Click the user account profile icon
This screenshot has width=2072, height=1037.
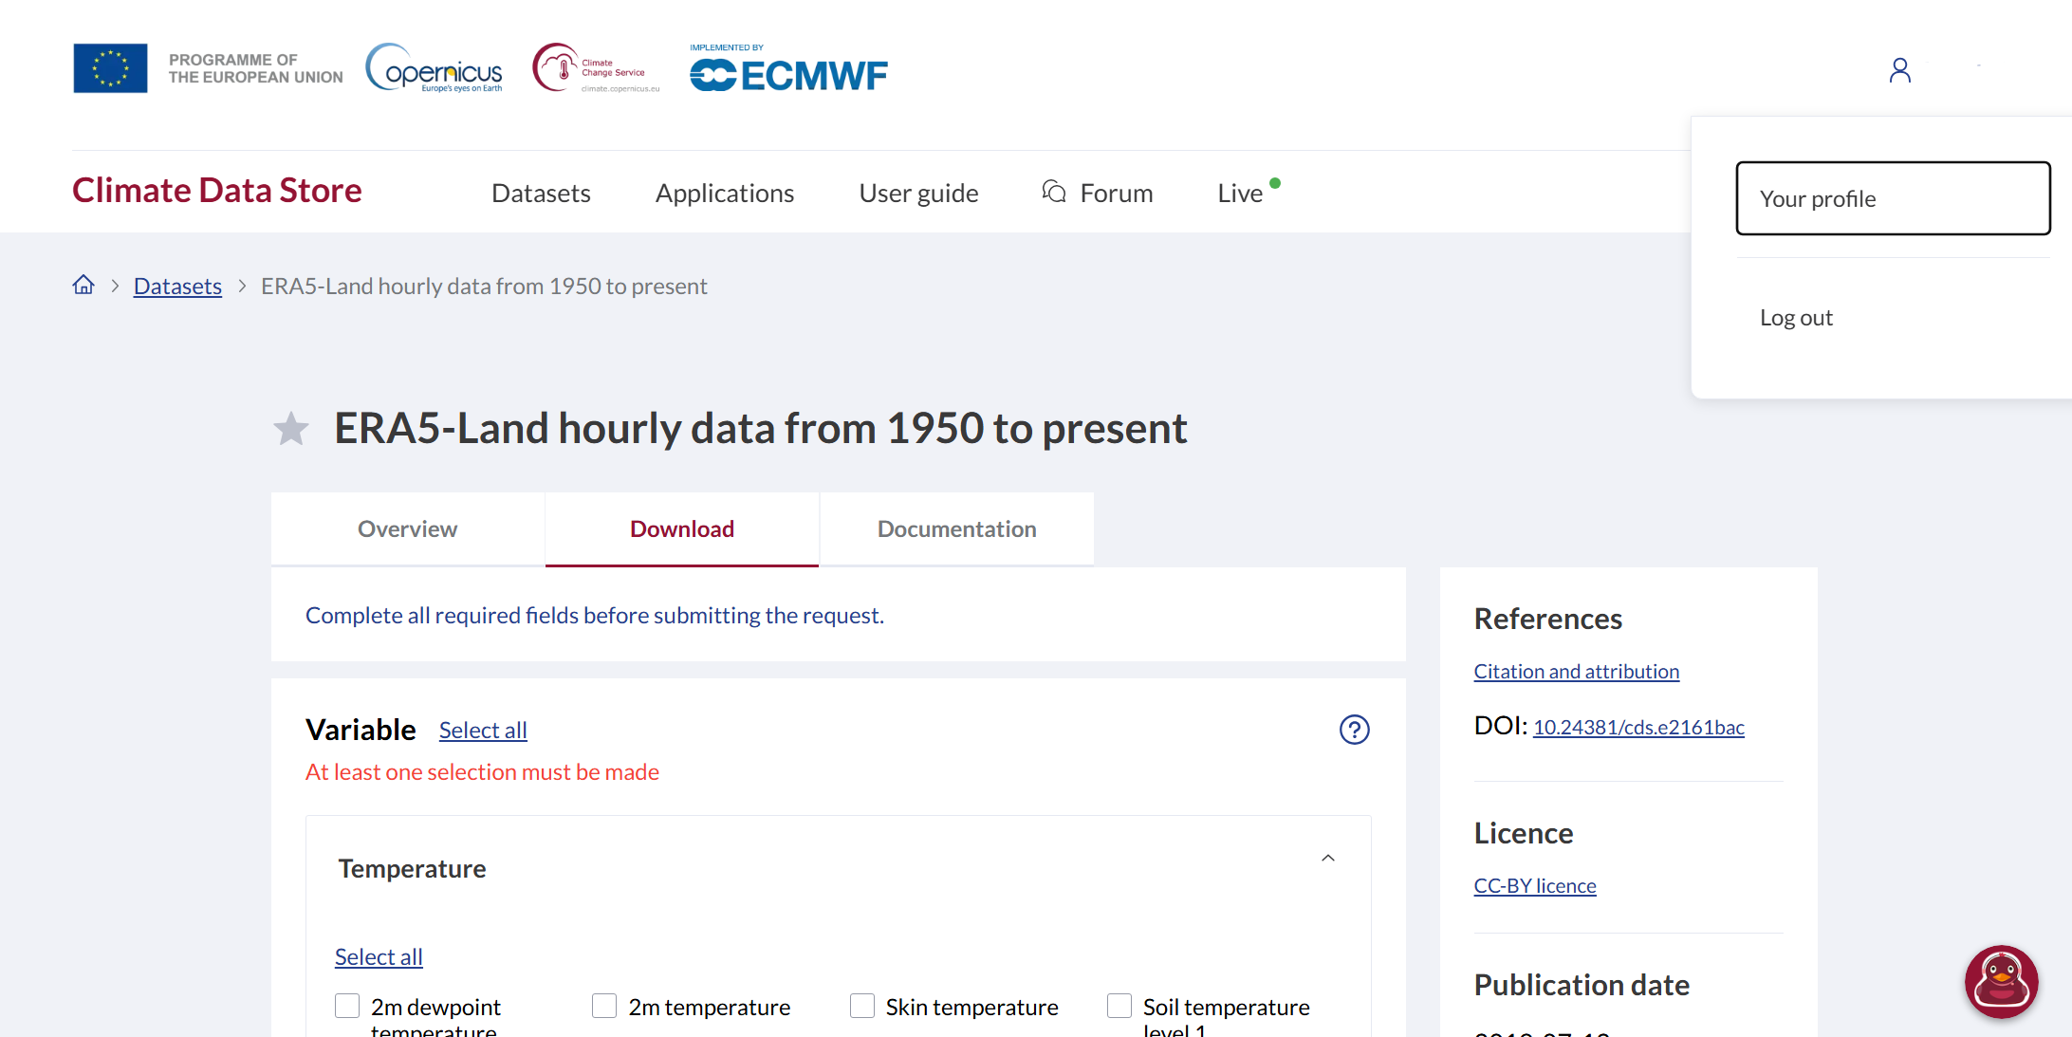click(x=1899, y=70)
